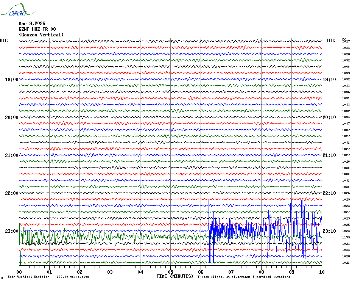This screenshot has height=282, width=352.
Task: Click the UTC label on the left side
Action: pyautogui.click(x=4, y=41)
